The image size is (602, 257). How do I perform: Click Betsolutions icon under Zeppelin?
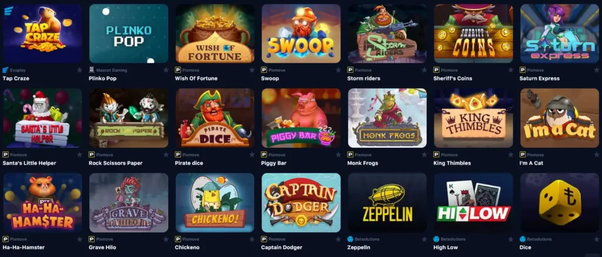[350, 239]
